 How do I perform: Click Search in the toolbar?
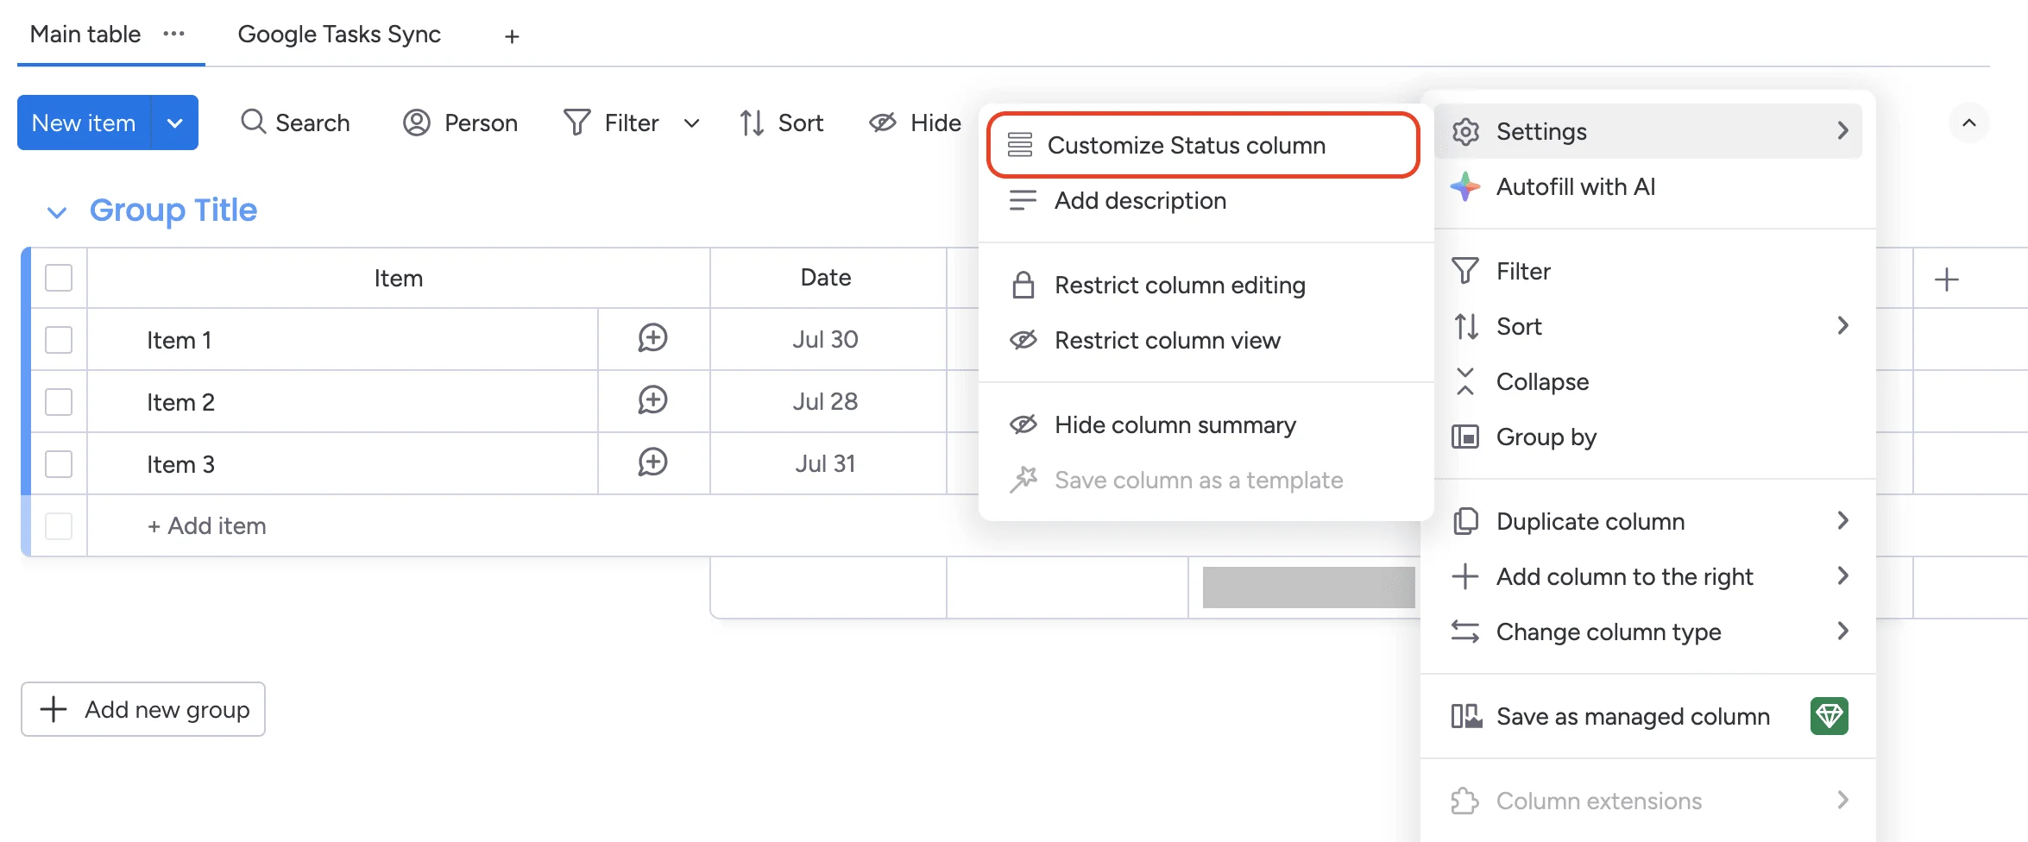tap(295, 123)
